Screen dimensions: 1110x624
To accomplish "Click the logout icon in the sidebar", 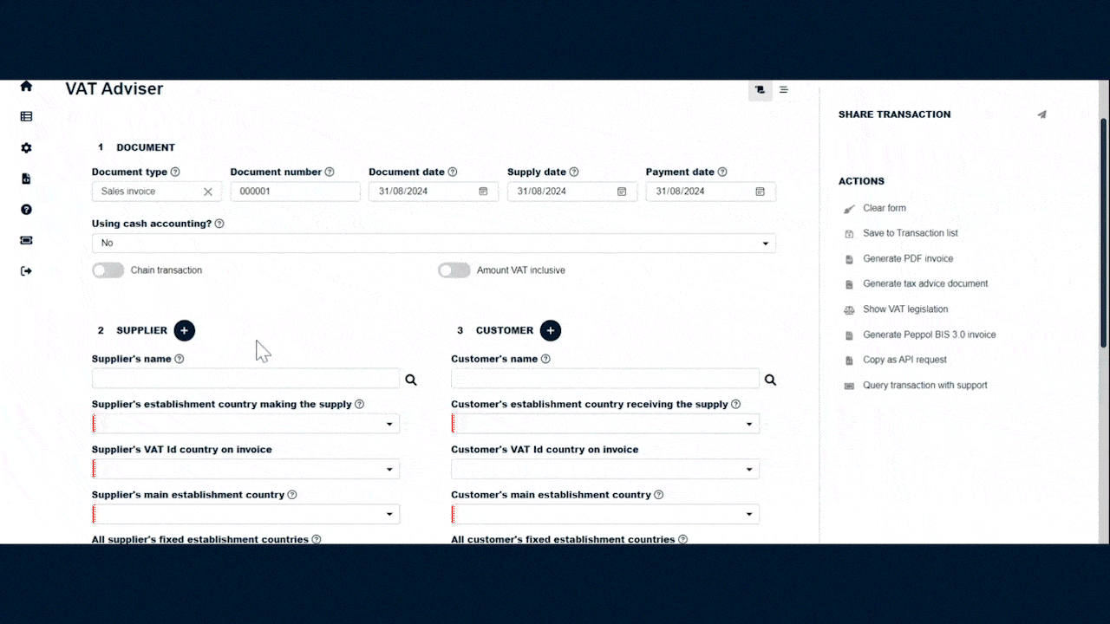I will click(x=26, y=271).
